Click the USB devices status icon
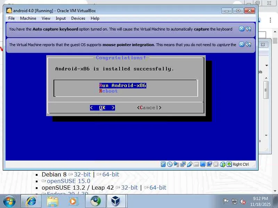This screenshot has height=208, width=278. pyautogui.click(x=189, y=164)
